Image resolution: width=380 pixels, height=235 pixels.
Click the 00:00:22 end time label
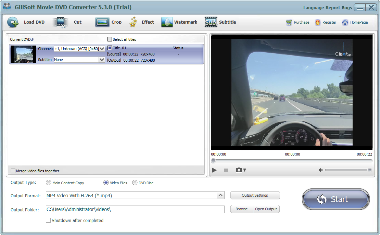pyautogui.click(x=364, y=154)
